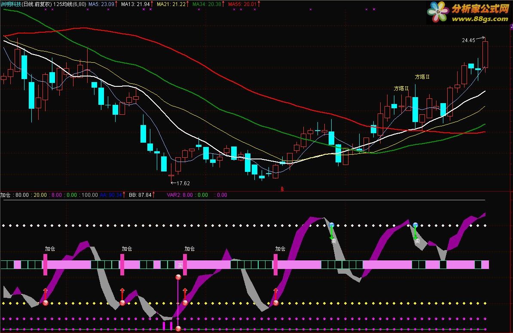
Task: Click the 24.45 high price label
Action: pyautogui.click(x=468, y=40)
